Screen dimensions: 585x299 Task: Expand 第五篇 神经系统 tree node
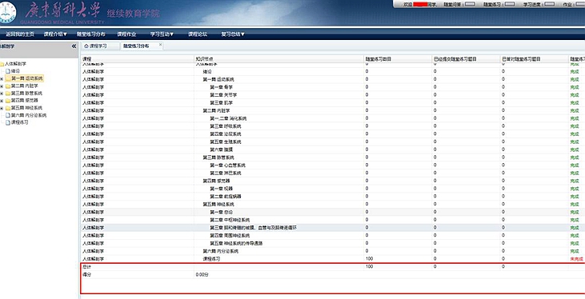click(x=2, y=109)
